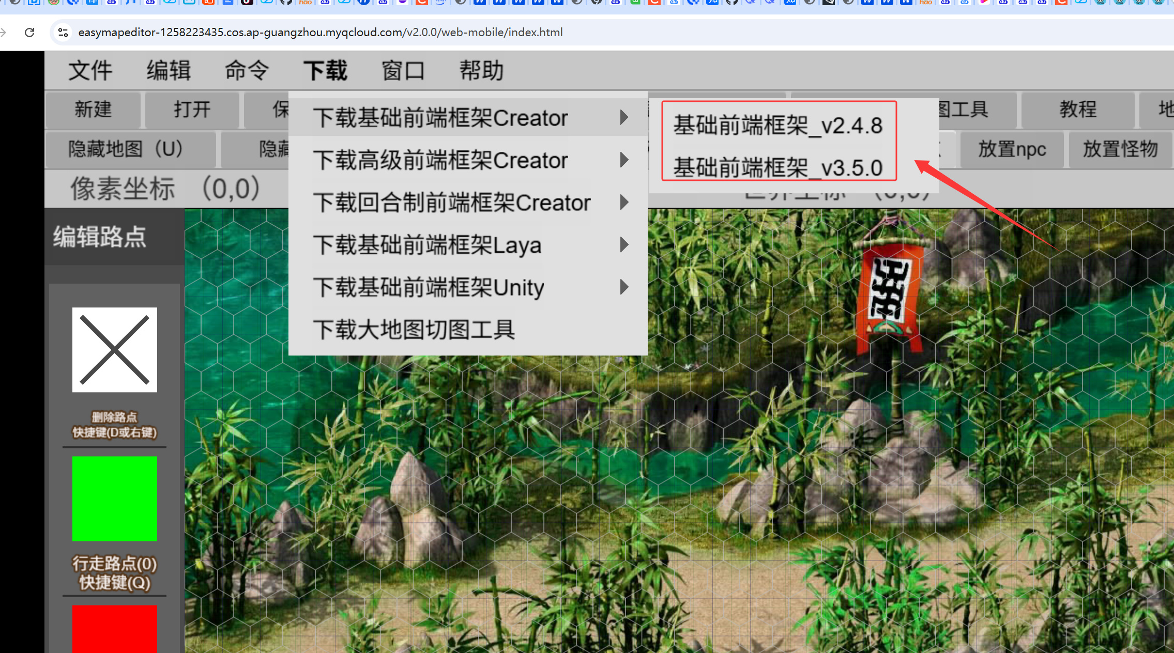This screenshot has height=653, width=1174.
Task: Expand 下载高级前端框架Creator submenu arrow
Action: coord(624,160)
